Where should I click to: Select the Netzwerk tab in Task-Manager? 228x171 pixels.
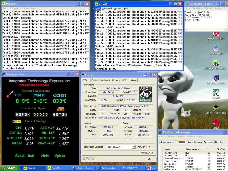point(208,142)
